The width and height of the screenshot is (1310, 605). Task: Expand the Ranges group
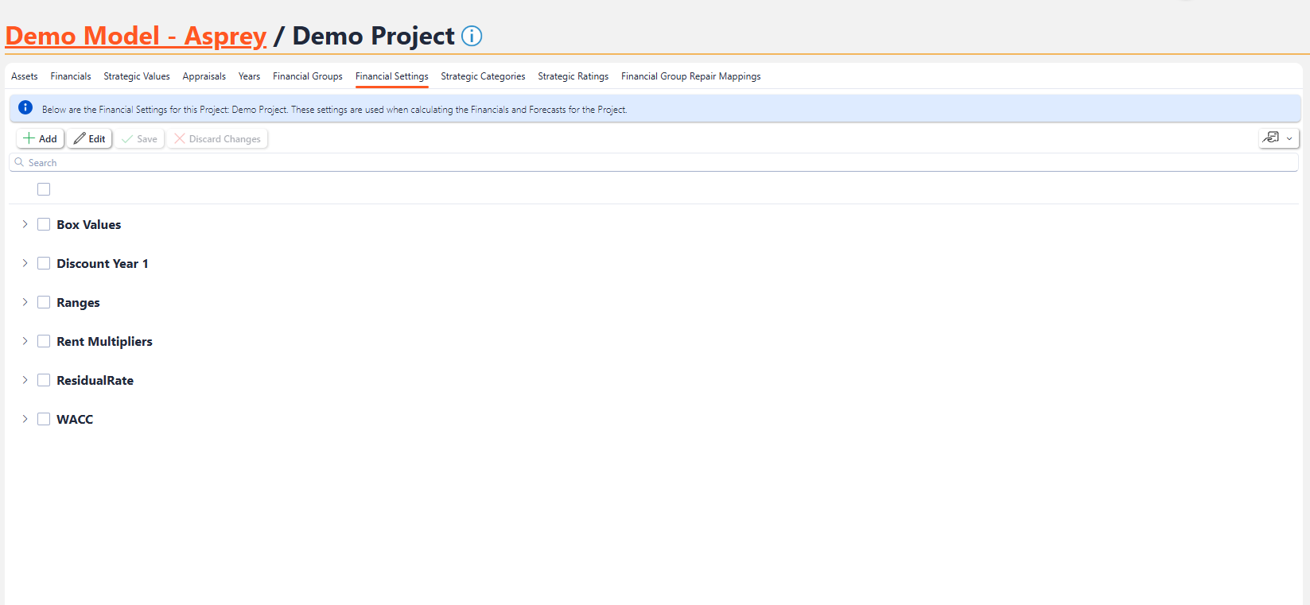coord(25,303)
